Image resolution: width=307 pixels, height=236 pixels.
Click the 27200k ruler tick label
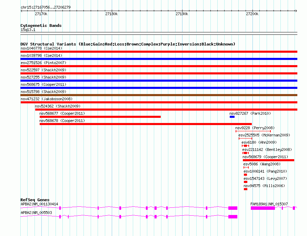coord(252,14)
